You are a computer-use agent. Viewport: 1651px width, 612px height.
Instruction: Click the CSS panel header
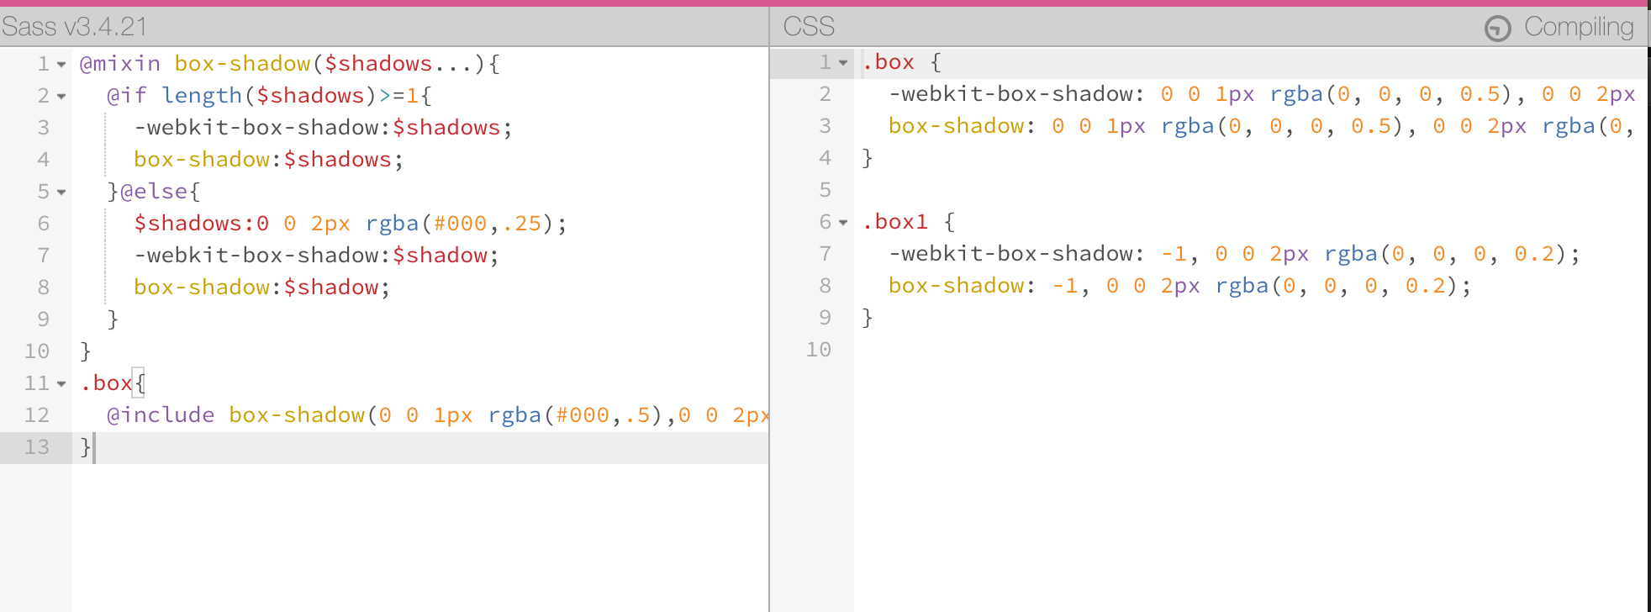(x=809, y=27)
